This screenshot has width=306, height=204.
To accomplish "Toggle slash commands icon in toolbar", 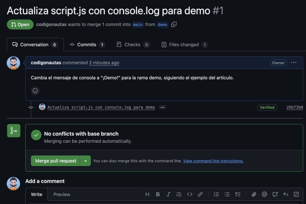I will coord(296,194).
